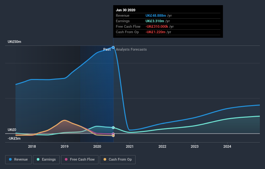Image resolution: width=265 pixels, height=169 pixels.
Task: Click the UK£48.888m revenue value
Action: (x=156, y=15)
